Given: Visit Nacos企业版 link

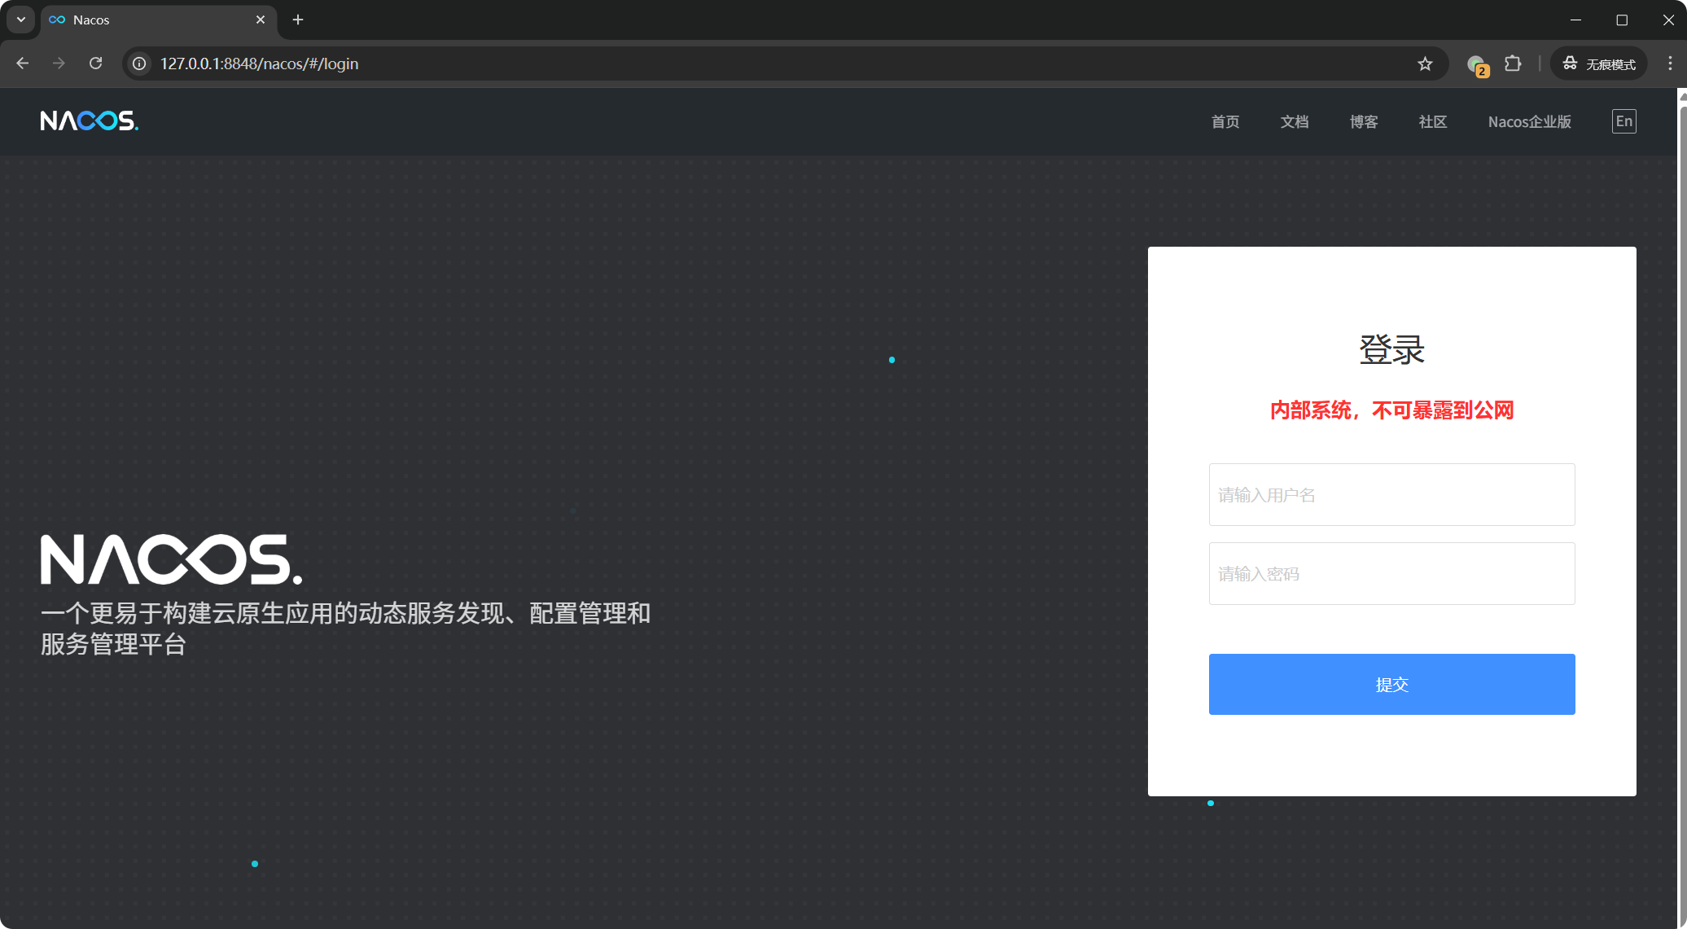Looking at the screenshot, I should [1529, 121].
